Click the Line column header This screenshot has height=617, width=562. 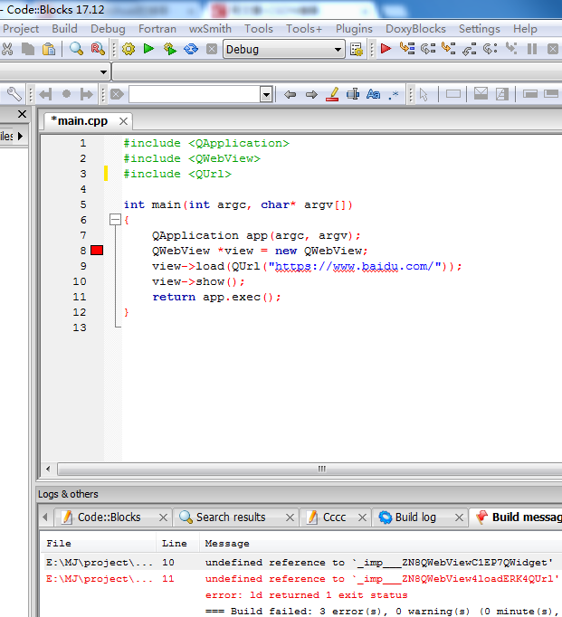(174, 544)
